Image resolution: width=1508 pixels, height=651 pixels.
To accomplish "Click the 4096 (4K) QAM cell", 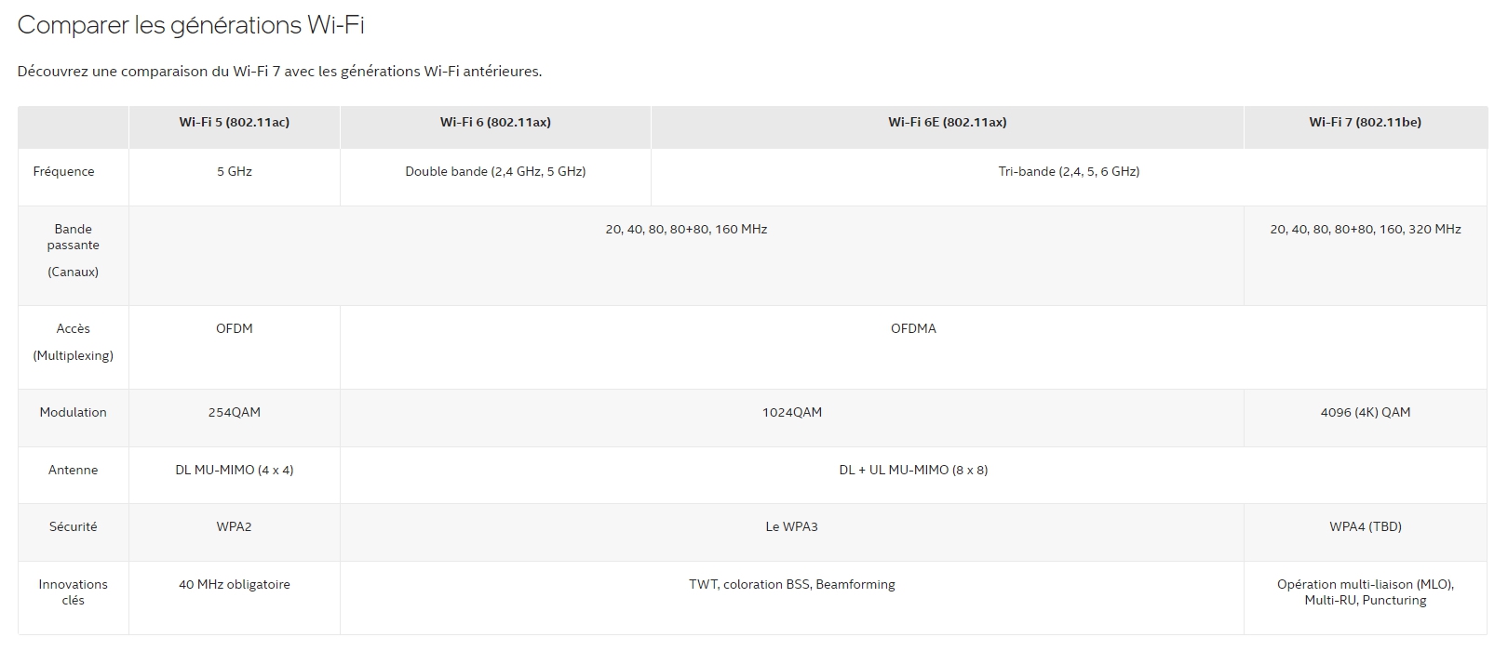I will 1365,412.
